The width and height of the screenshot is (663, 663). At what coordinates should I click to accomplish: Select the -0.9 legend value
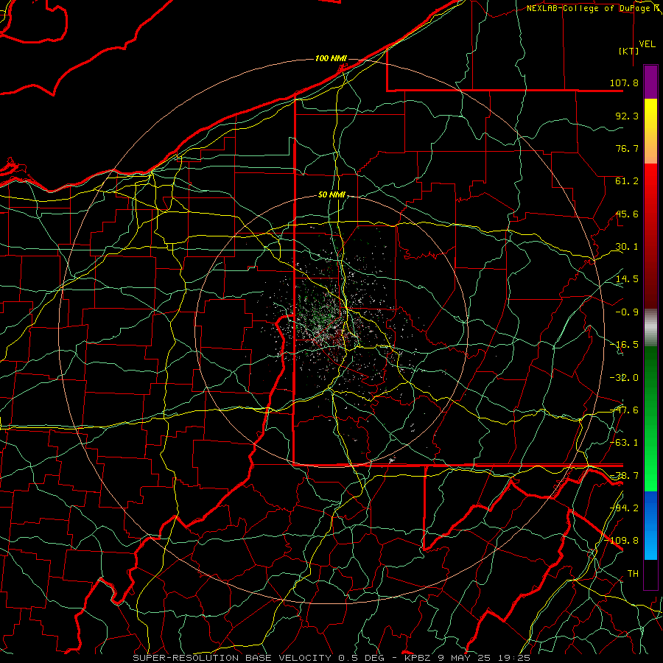point(627,312)
